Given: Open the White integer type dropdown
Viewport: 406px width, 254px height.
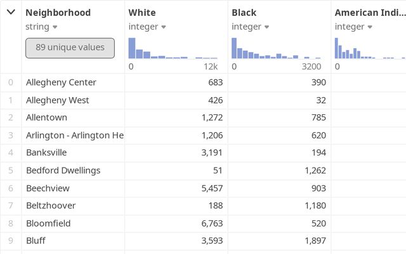Looking at the screenshot, I should click(x=164, y=27).
